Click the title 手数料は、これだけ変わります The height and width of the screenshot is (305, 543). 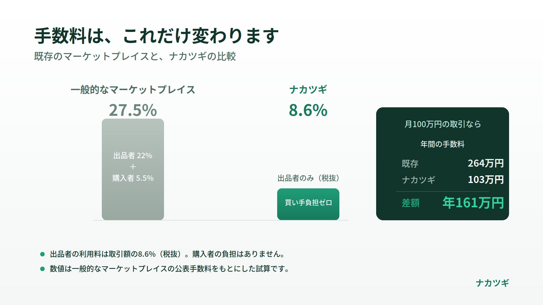(156, 36)
